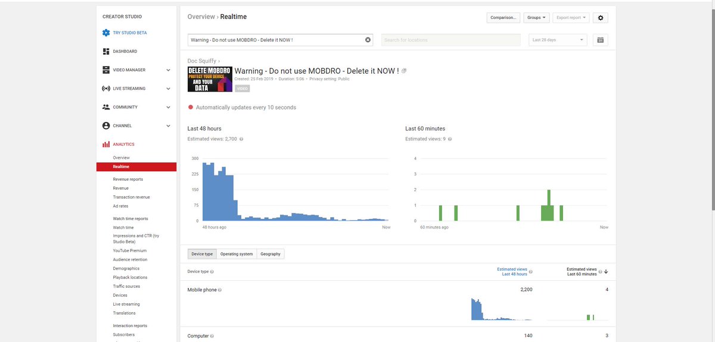
Task: Click the video title Warning - Do not use MOBDRO
Action: [316, 71]
